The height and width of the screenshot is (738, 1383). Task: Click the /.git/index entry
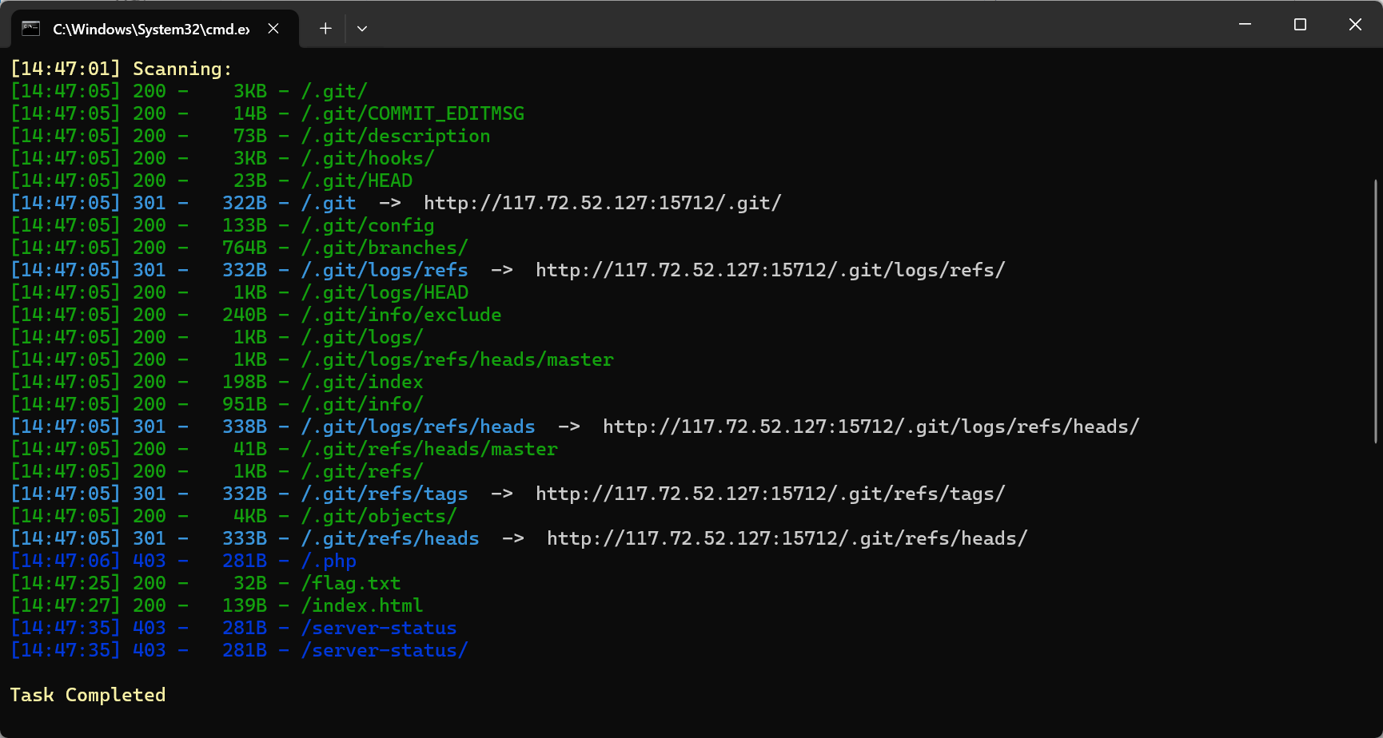point(362,382)
